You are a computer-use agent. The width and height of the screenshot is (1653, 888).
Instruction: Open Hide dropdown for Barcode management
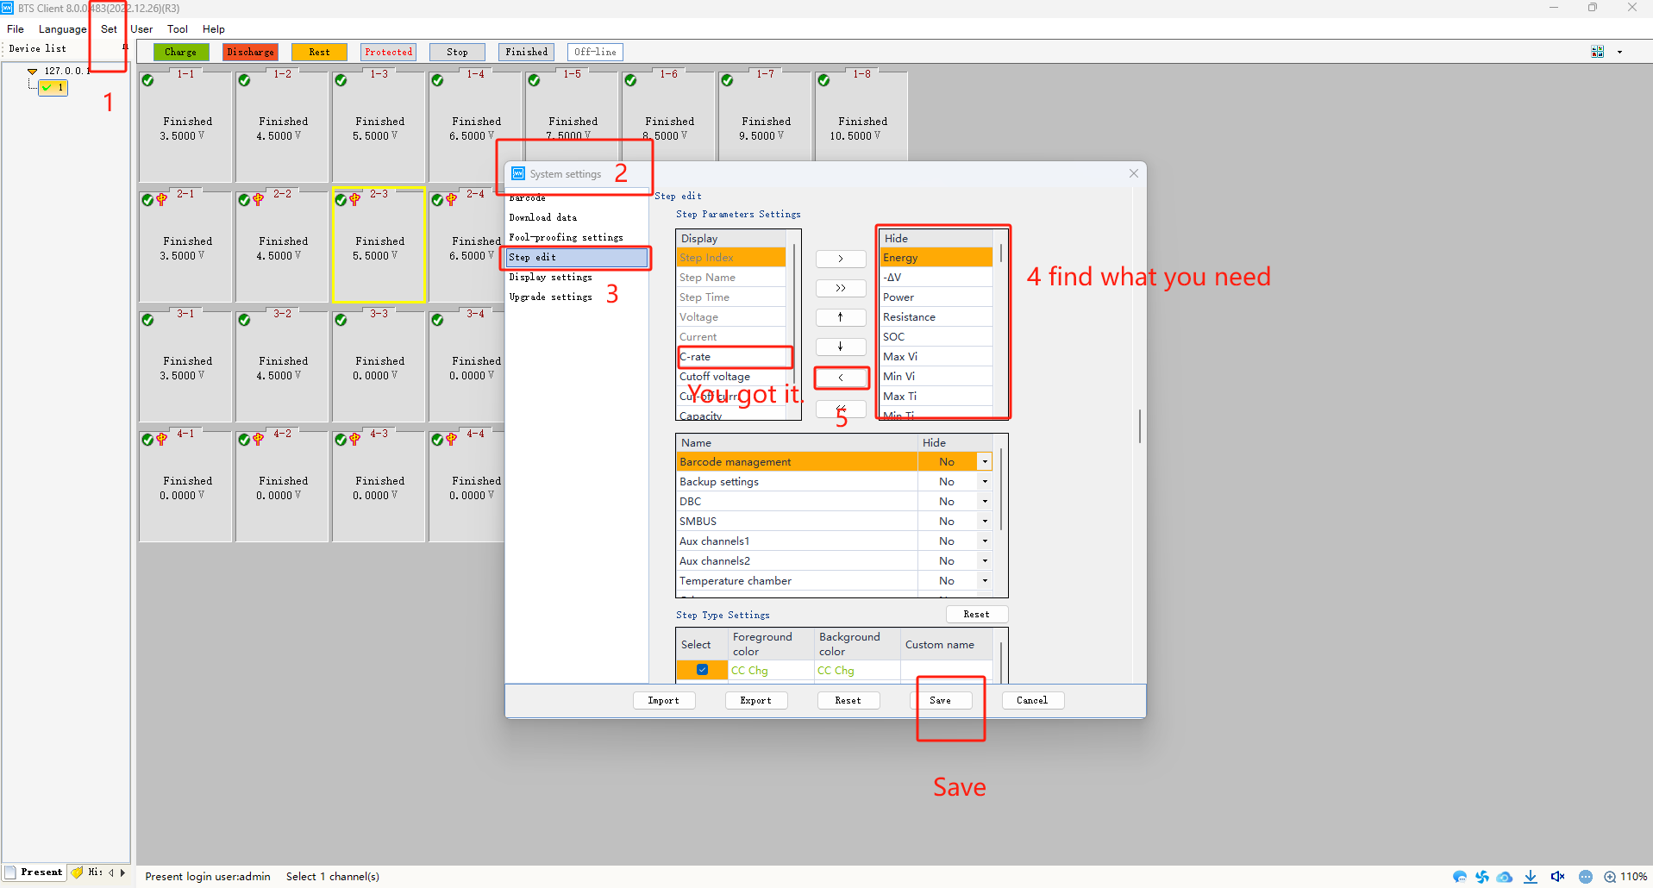click(985, 462)
